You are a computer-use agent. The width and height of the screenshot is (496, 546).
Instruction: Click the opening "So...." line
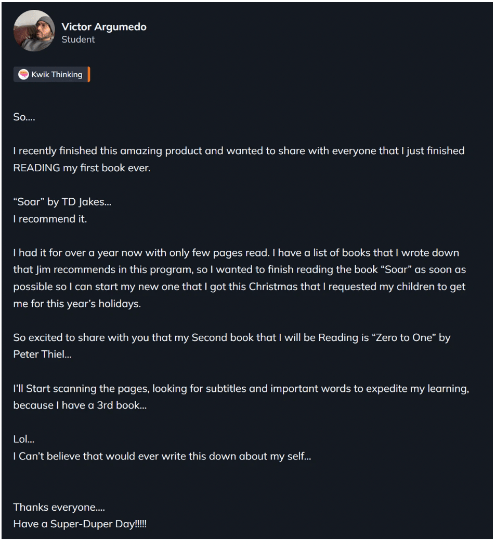tap(24, 117)
